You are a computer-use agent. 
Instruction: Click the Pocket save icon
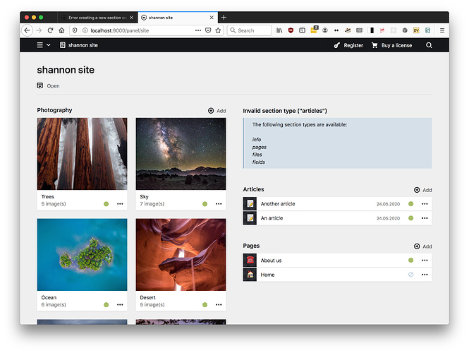(208, 30)
